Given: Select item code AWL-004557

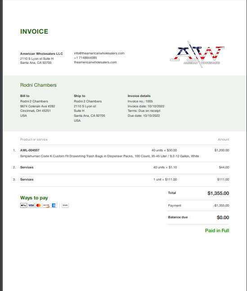Looking at the screenshot, I should (30, 150).
